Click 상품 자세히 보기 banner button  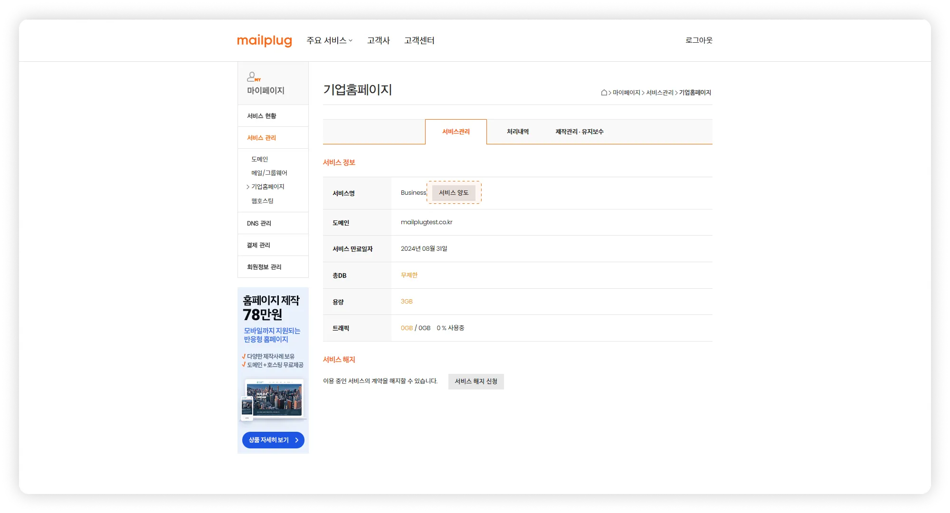tap(273, 440)
